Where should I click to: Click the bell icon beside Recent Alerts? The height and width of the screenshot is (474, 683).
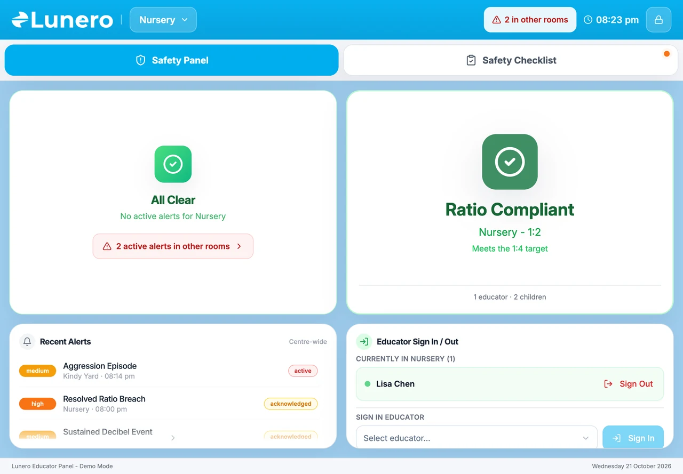(27, 342)
